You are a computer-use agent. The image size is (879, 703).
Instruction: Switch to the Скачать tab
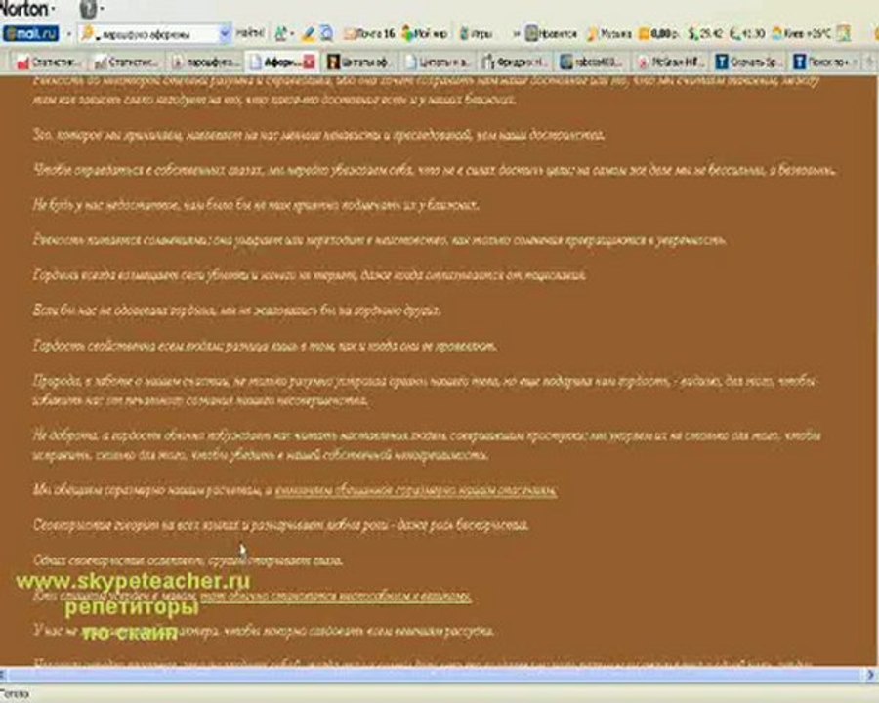(x=748, y=62)
